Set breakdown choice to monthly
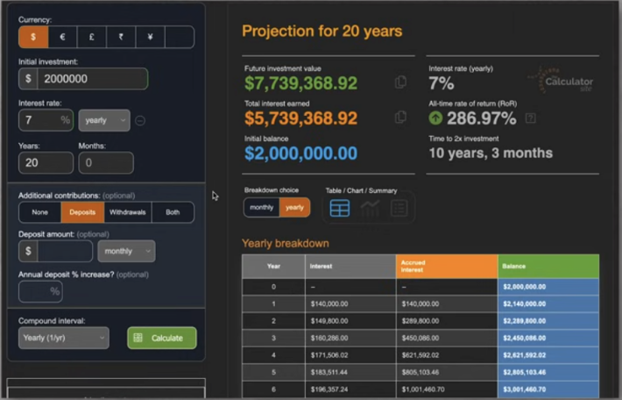 tap(262, 207)
